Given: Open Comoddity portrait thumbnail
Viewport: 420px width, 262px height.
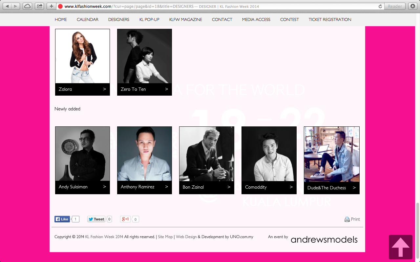Looking at the screenshot, I should (269, 154).
